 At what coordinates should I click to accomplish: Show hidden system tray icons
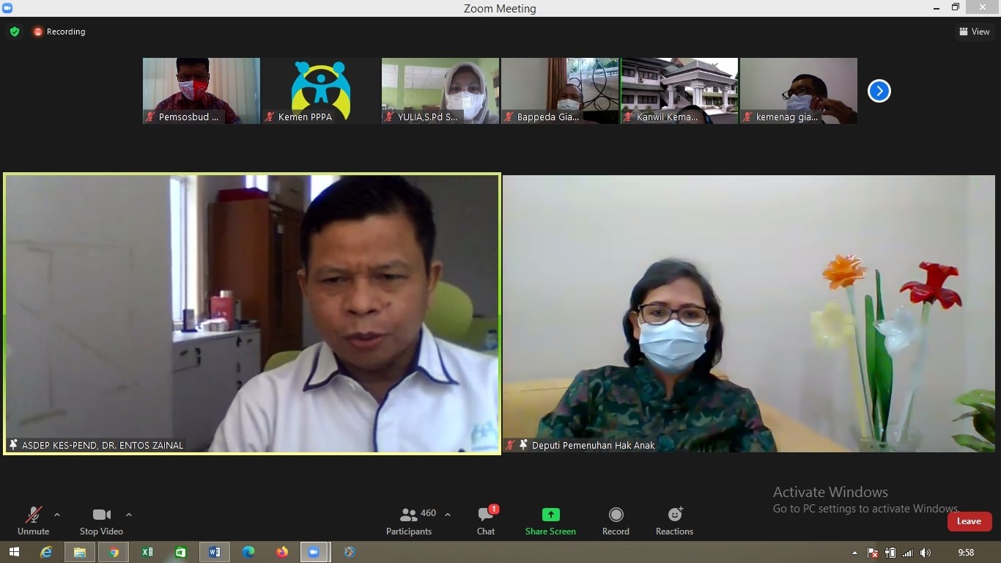pyautogui.click(x=854, y=553)
